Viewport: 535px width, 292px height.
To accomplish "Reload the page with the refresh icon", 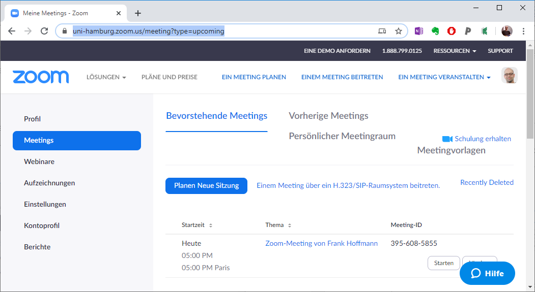I will coord(44,31).
